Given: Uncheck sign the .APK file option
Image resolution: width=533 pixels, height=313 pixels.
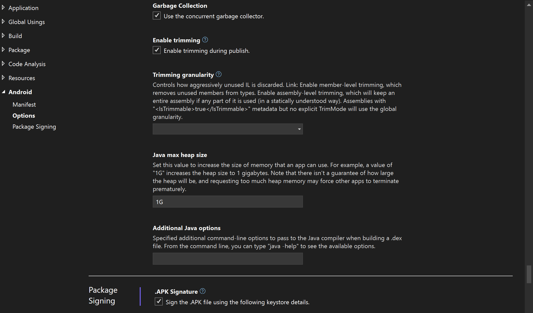Looking at the screenshot, I should click(158, 302).
